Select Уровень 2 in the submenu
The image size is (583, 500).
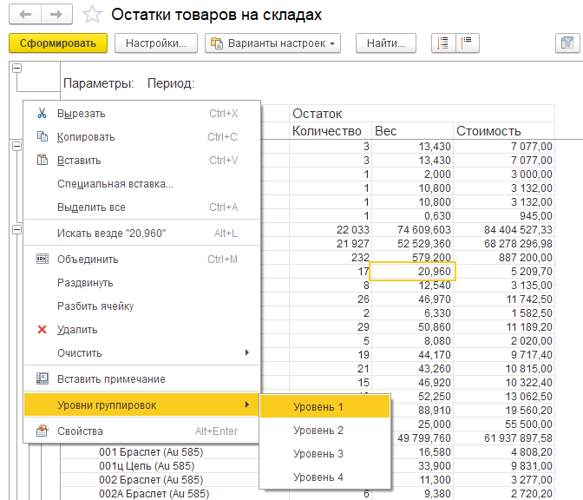click(325, 430)
